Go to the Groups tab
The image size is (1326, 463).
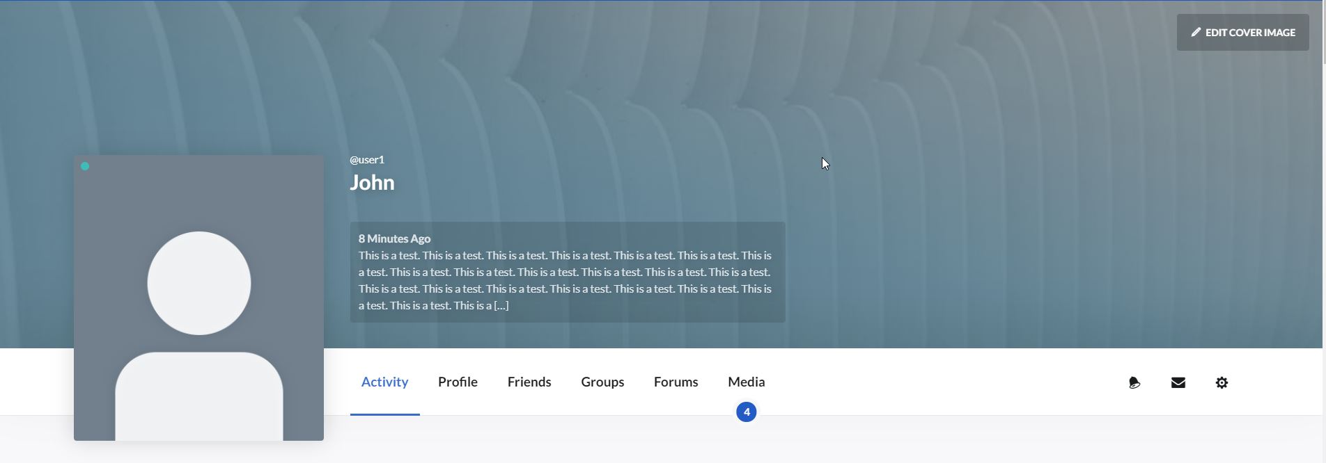602,382
